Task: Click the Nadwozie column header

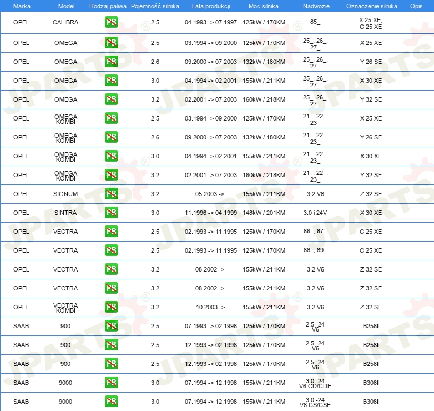Action: coord(316,6)
